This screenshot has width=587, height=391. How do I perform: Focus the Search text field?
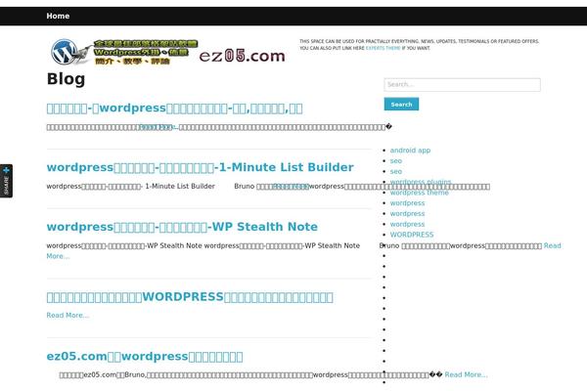click(462, 85)
